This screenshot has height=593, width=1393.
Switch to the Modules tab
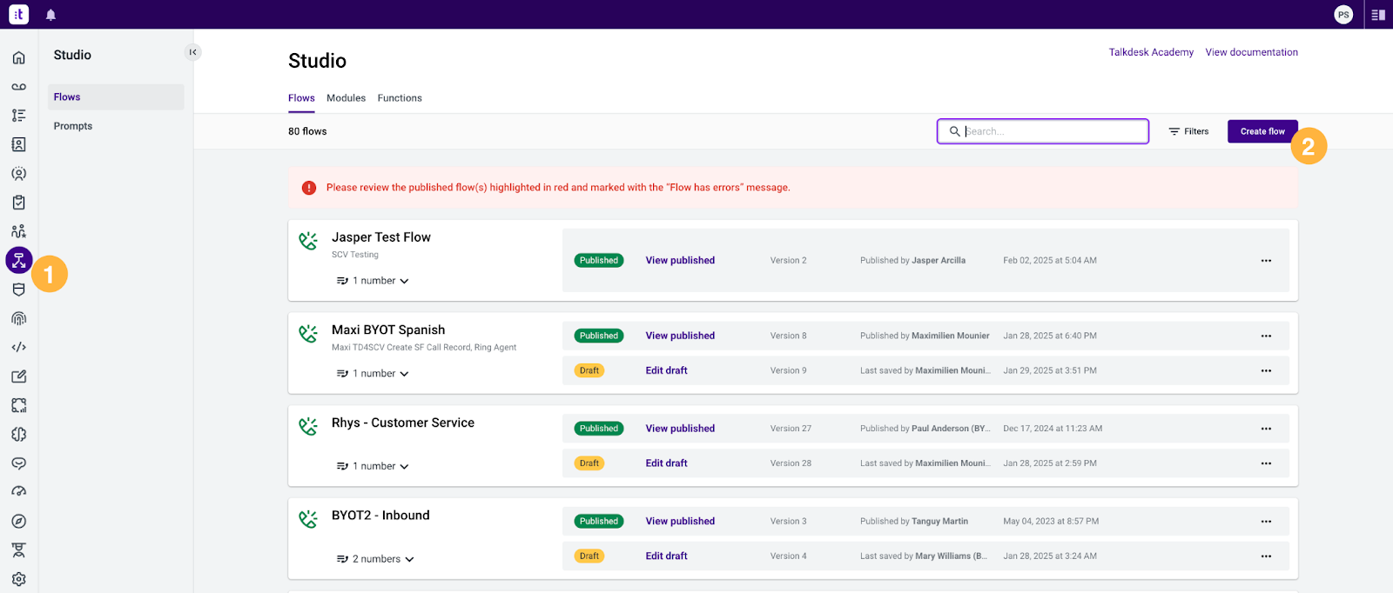click(x=346, y=98)
